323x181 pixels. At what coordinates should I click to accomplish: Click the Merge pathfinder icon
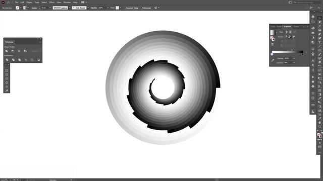[x=19, y=60]
